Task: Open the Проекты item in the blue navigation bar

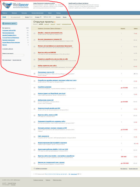Action: [x=5, y=13]
